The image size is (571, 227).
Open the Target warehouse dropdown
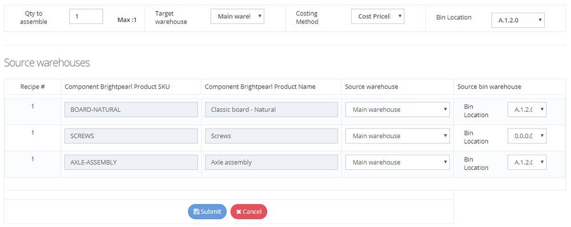(x=237, y=17)
